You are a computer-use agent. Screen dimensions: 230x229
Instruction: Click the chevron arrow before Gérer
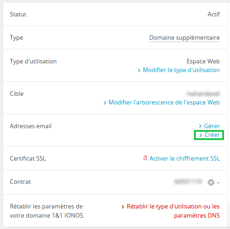(200, 126)
